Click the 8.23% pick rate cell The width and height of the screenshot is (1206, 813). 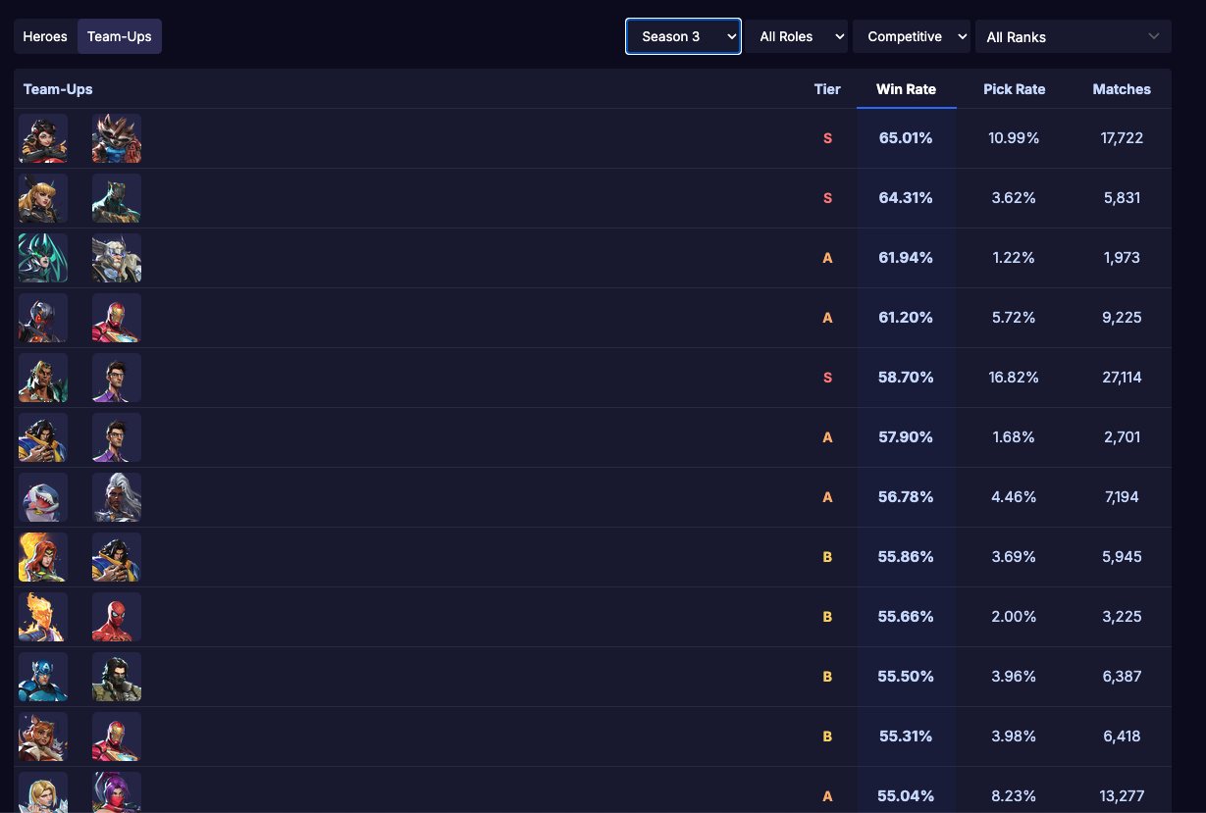(1014, 796)
